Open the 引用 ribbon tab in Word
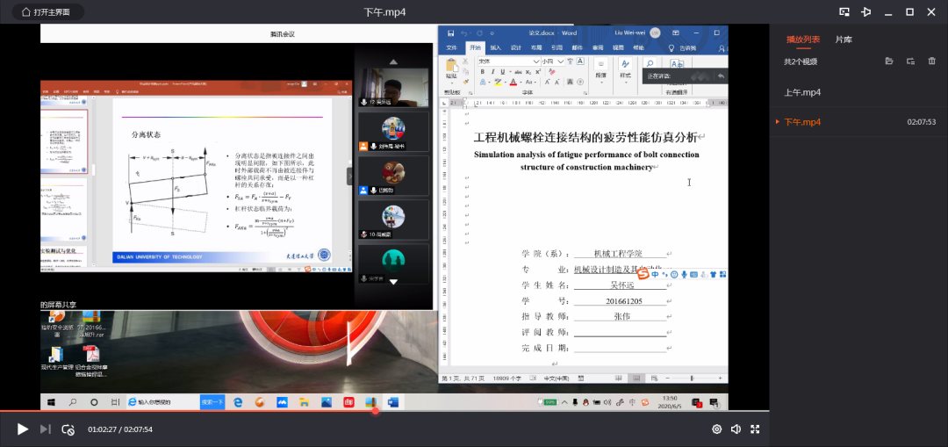 (557, 47)
